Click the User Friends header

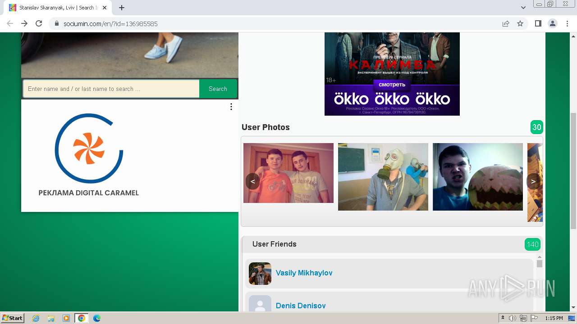point(274,244)
